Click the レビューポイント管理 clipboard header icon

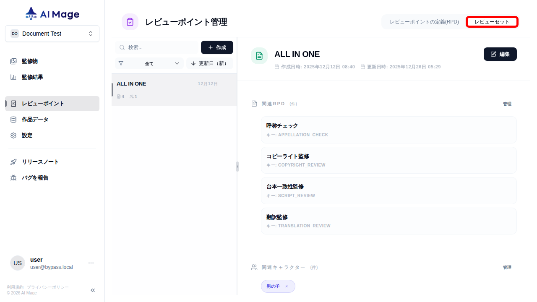[x=130, y=21]
